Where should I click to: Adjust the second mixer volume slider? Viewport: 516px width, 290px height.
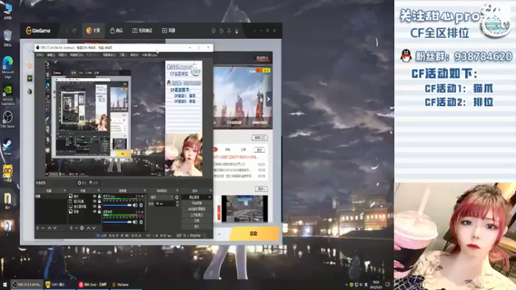(x=117, y=222)
